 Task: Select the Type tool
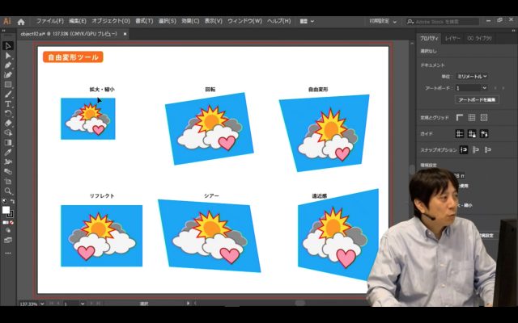click(x=8, y=104)
